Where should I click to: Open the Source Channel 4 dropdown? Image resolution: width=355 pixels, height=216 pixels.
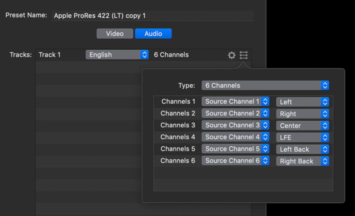(235, 137)
